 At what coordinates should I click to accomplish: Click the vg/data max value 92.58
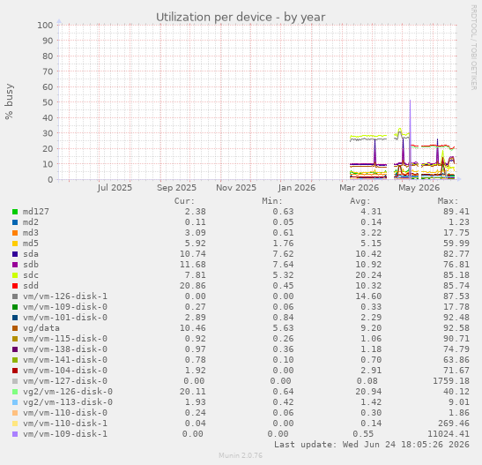coord(456,328)
